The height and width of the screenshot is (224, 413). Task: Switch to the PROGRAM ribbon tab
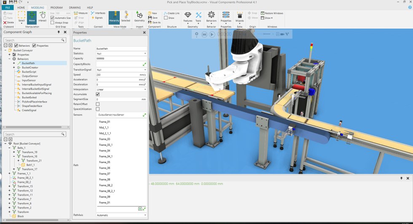tap(56, 8)
